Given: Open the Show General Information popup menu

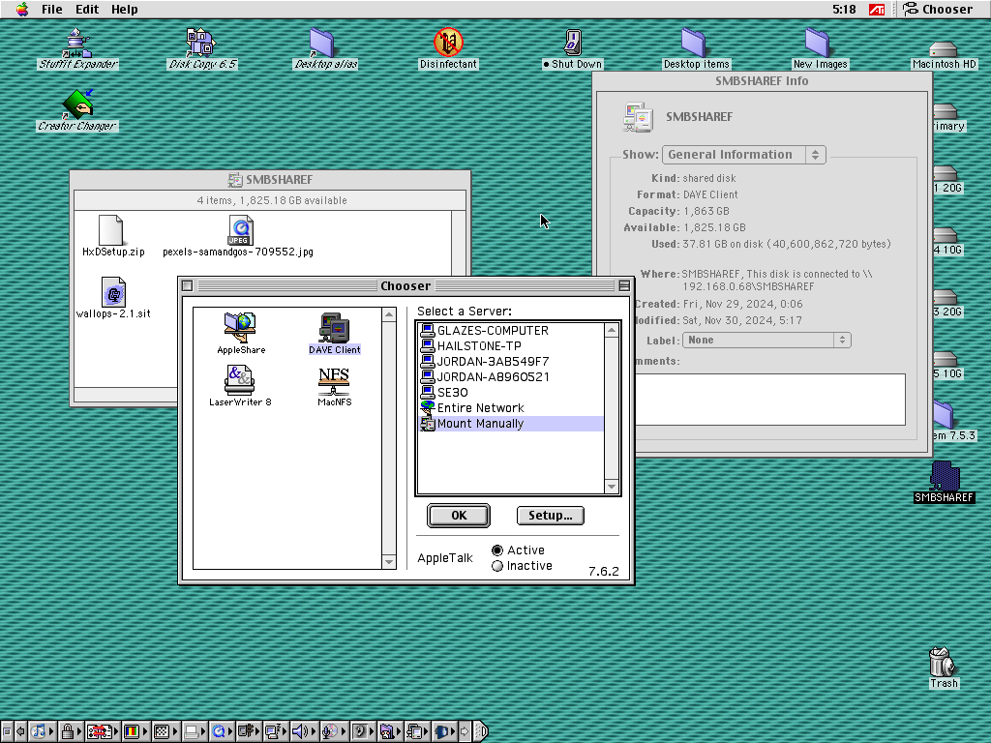Looking at the screenshot, I should (x=744, y=155).
